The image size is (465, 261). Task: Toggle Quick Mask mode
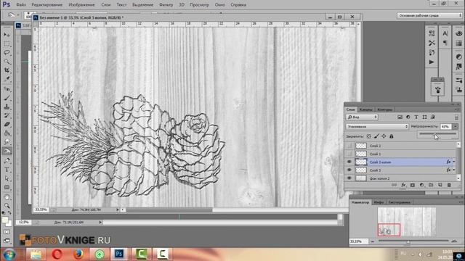(7, 232)
